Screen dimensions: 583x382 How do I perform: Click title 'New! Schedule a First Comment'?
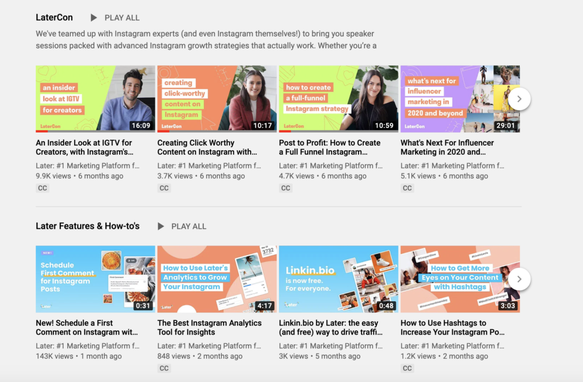87,328
